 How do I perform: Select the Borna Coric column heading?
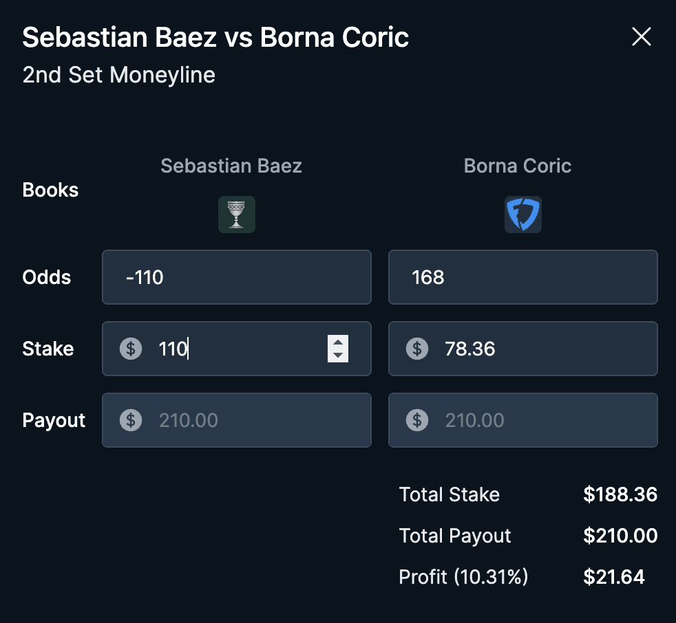pyautogui.click(x=518, y=166)
